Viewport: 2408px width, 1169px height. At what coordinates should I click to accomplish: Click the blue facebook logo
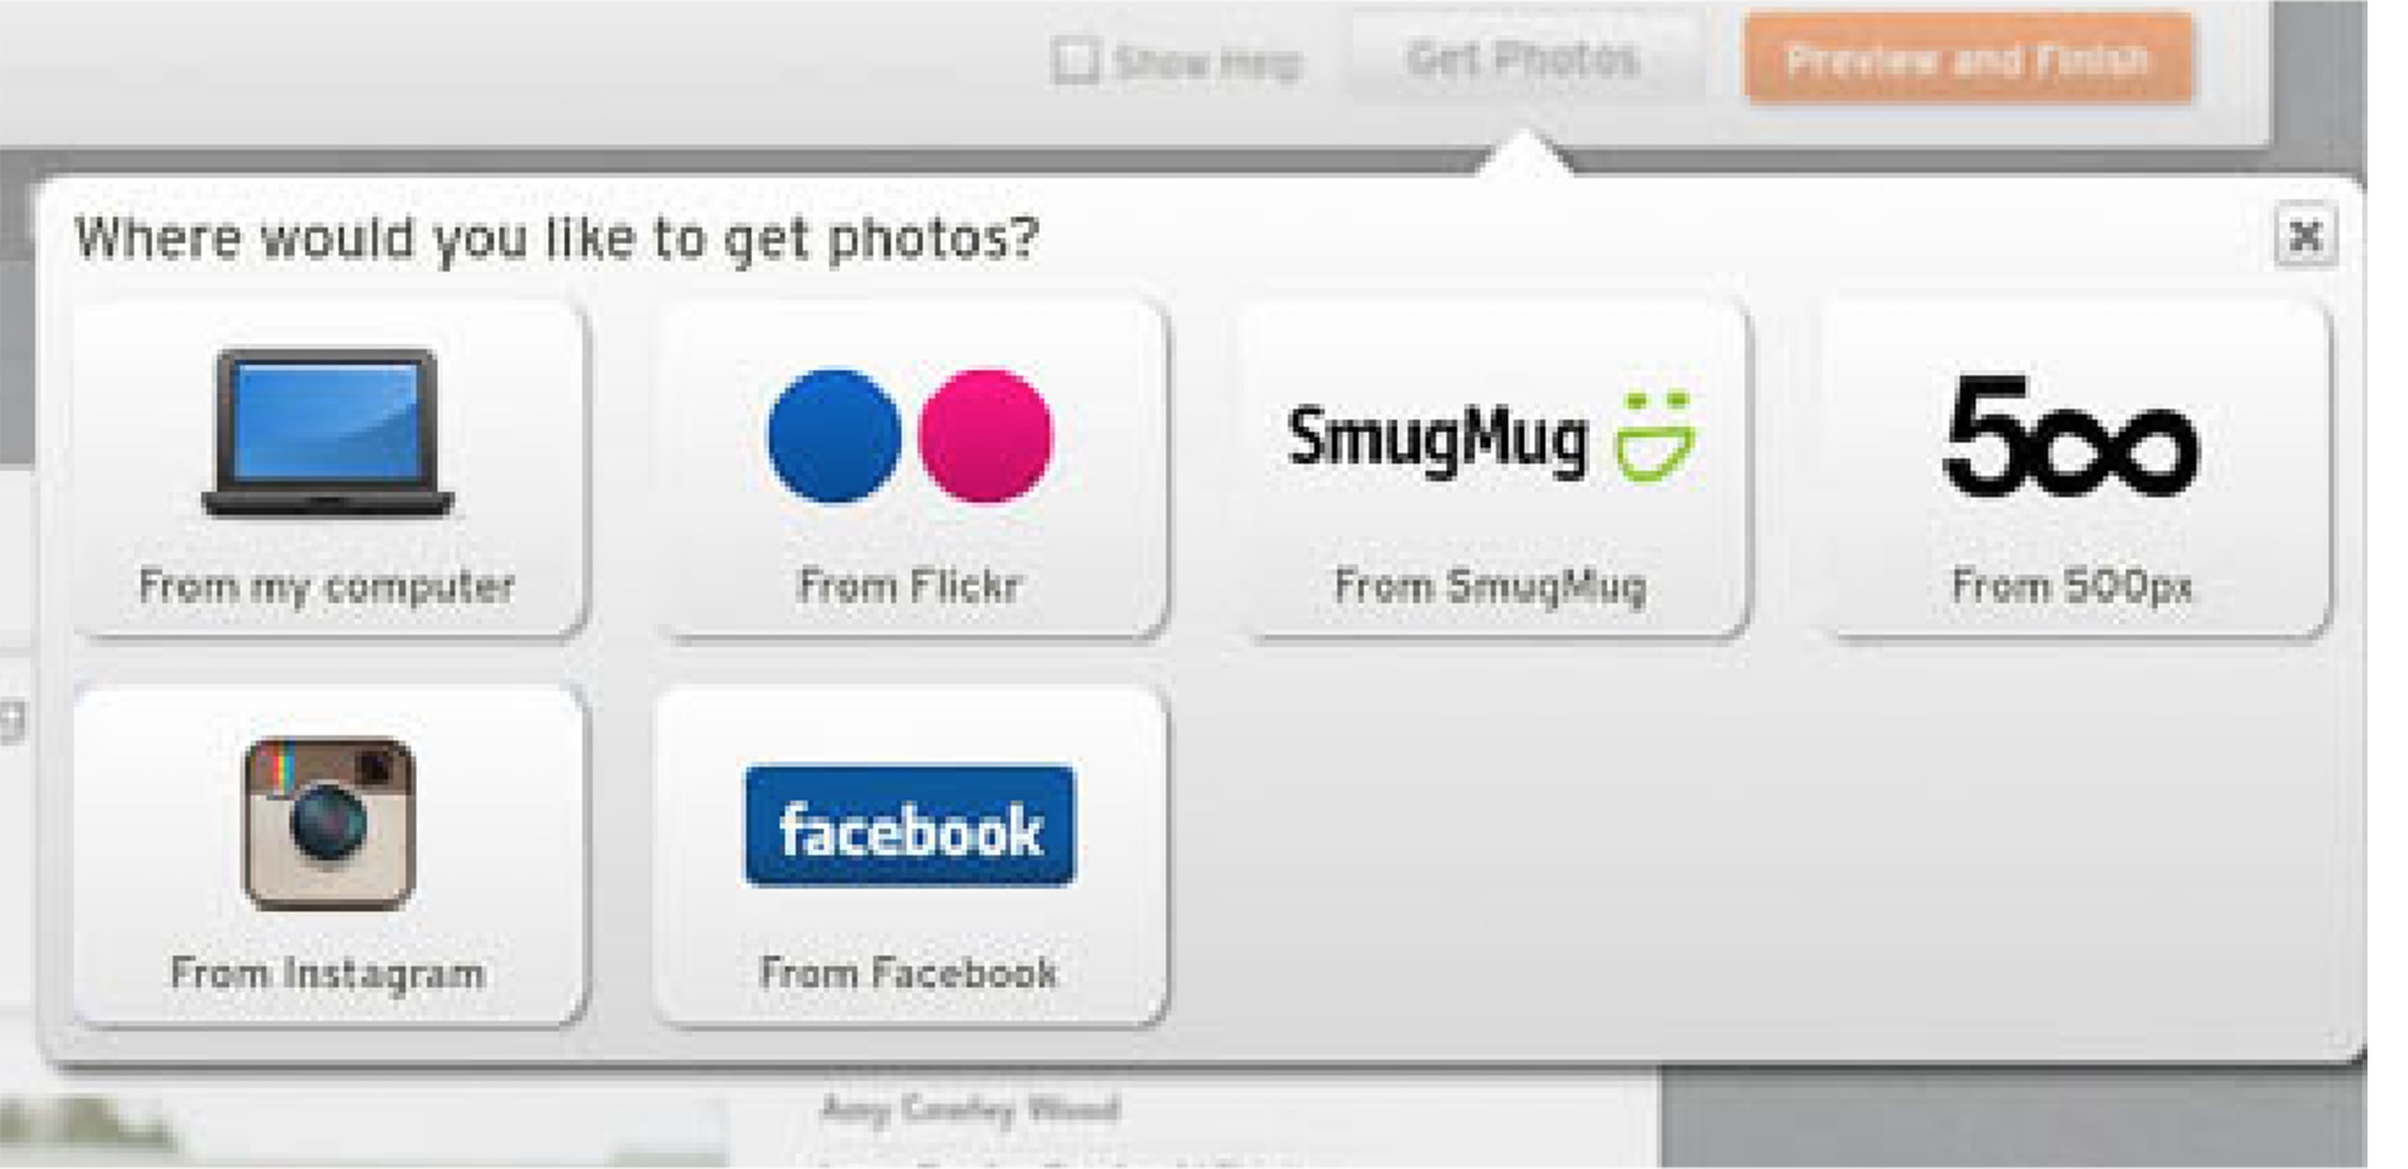coord(910,826)
